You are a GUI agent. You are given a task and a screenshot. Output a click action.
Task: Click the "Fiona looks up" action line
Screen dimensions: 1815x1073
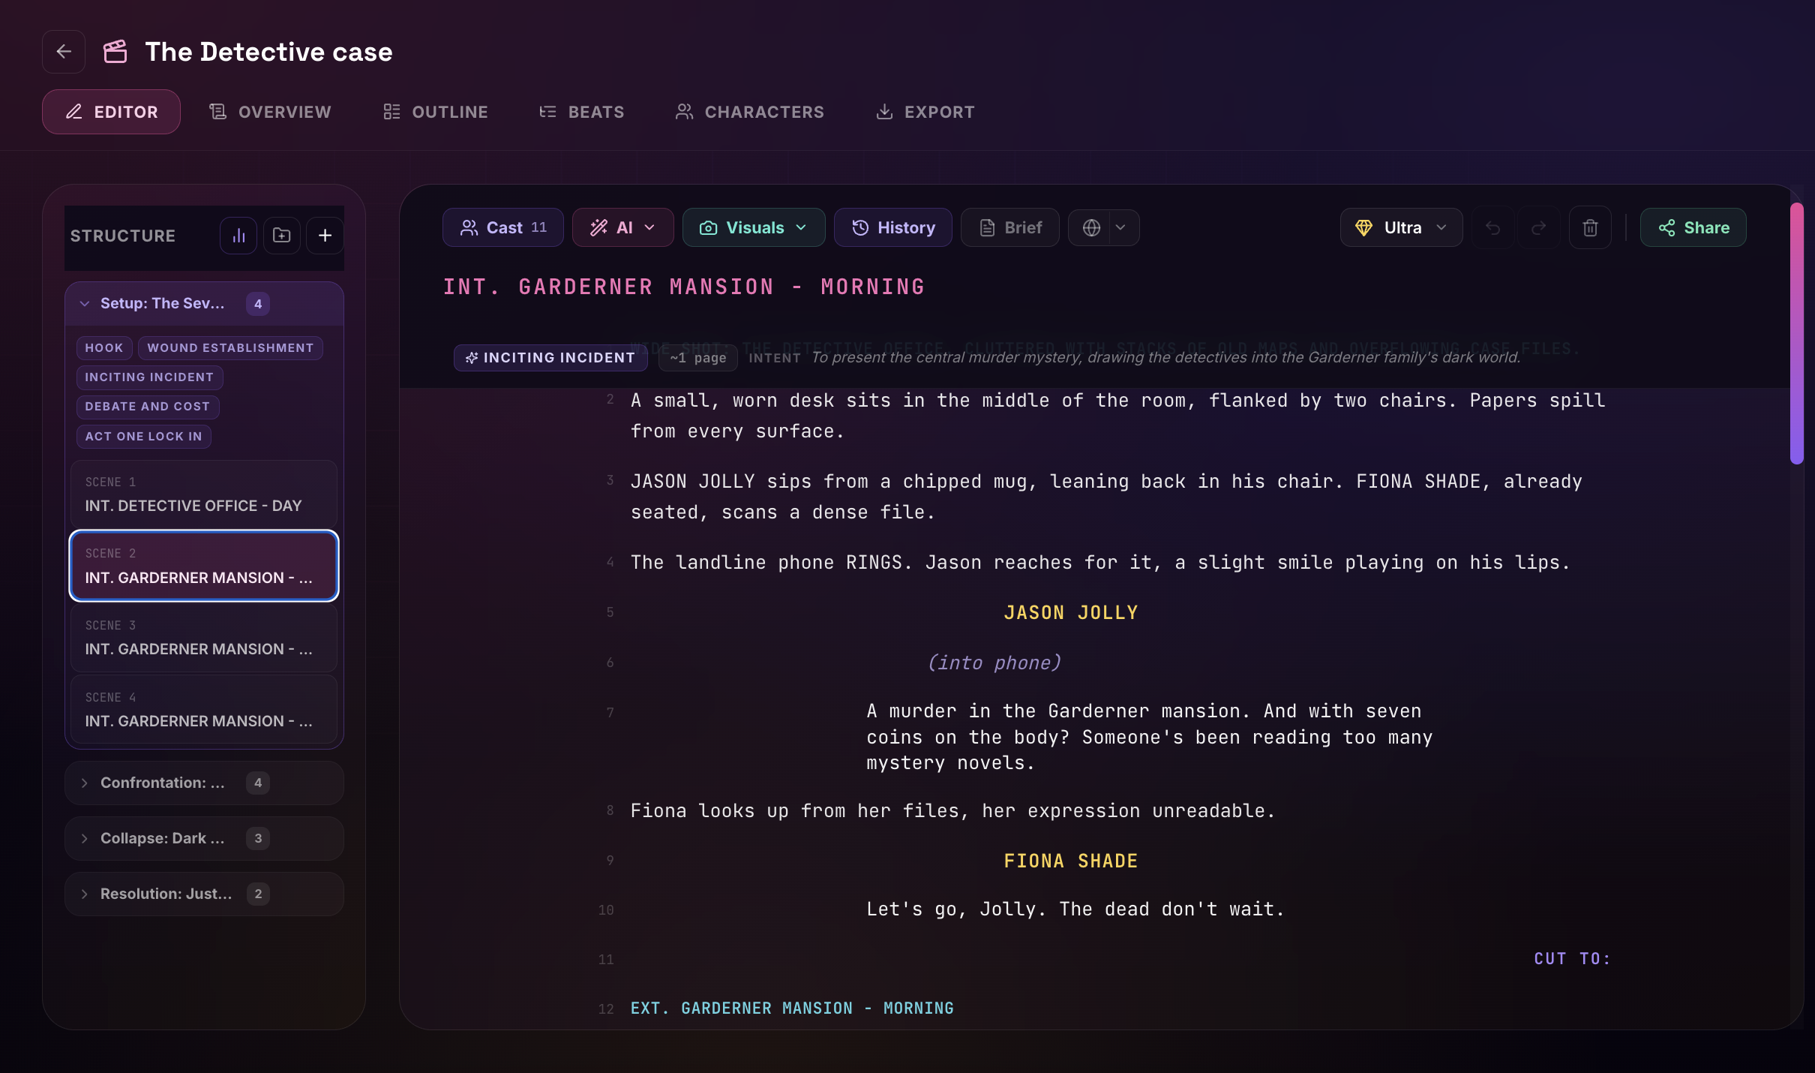(952, 811)
